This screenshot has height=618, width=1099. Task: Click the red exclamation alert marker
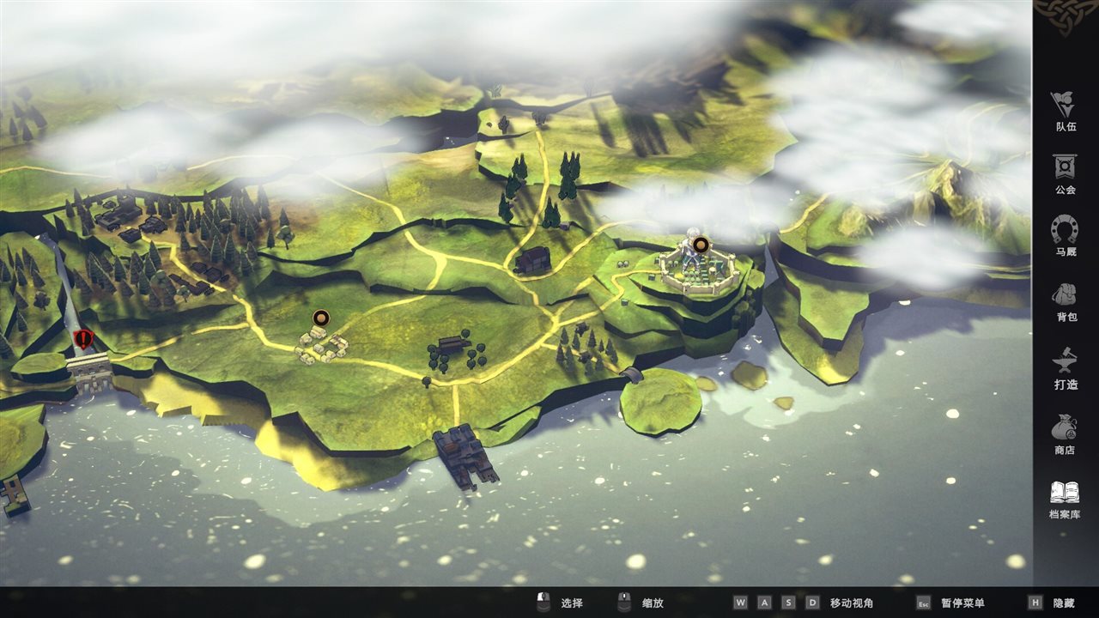[83, 339]
